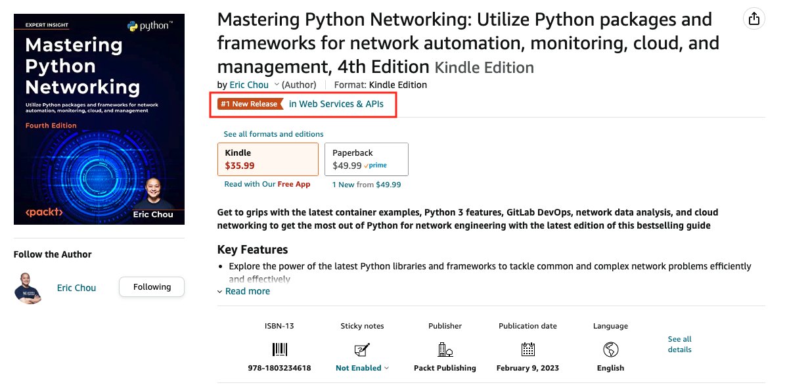Click the Publication date calendar icon
This screenshot has width=787, height=387.
[x=528, y=350]
